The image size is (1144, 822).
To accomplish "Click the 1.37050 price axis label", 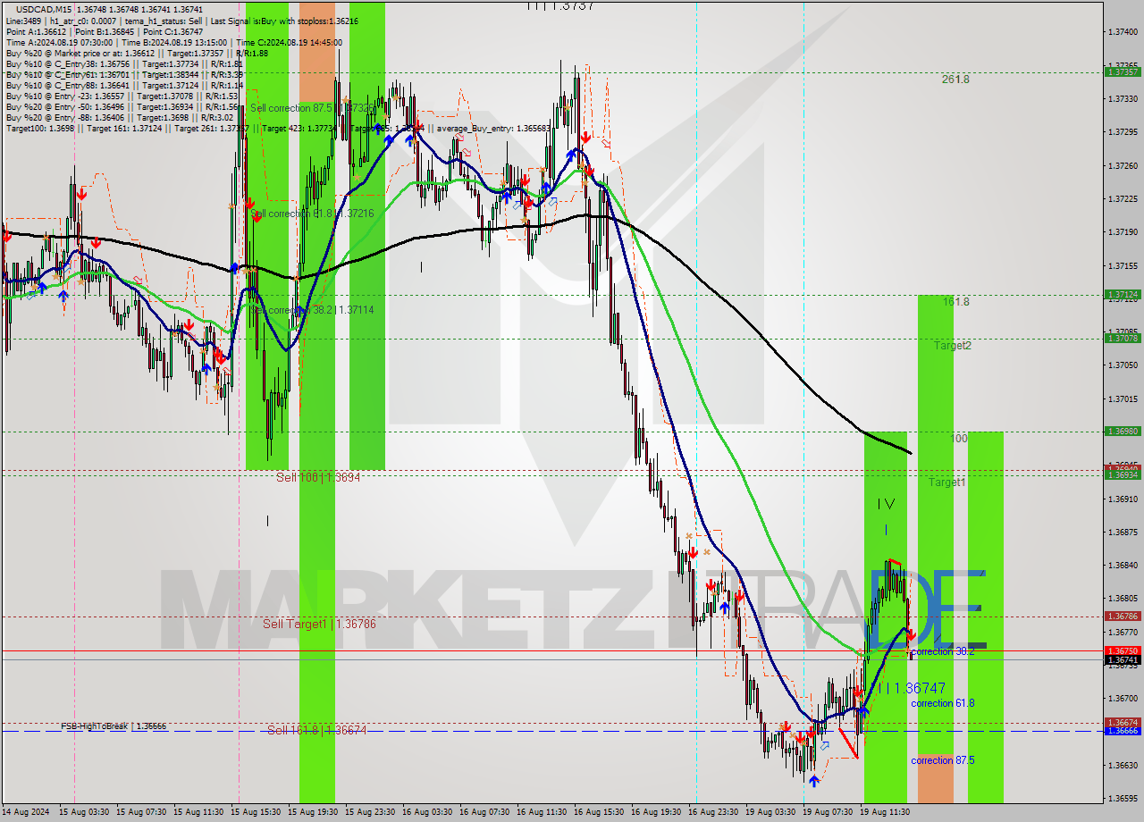I will pos(1123,365).
